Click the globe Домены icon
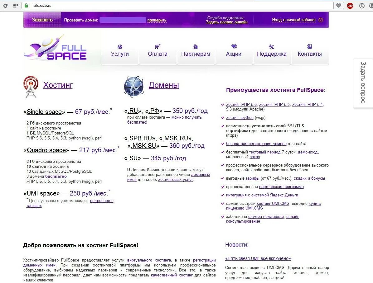 coord(134,87)
